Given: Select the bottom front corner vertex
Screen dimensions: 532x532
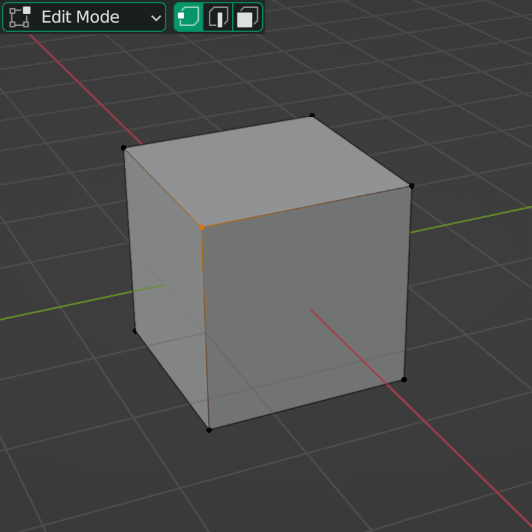Looking at the screenshot, I should [x=209, y=430].
